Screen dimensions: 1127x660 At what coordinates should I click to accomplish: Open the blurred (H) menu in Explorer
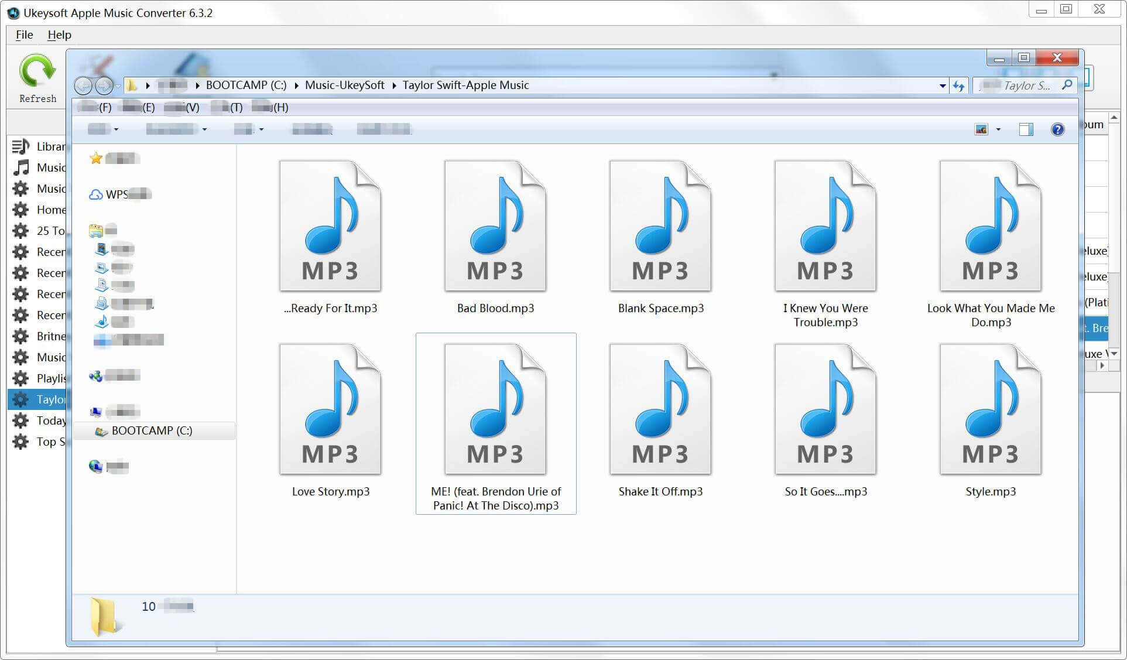point(270,107)
